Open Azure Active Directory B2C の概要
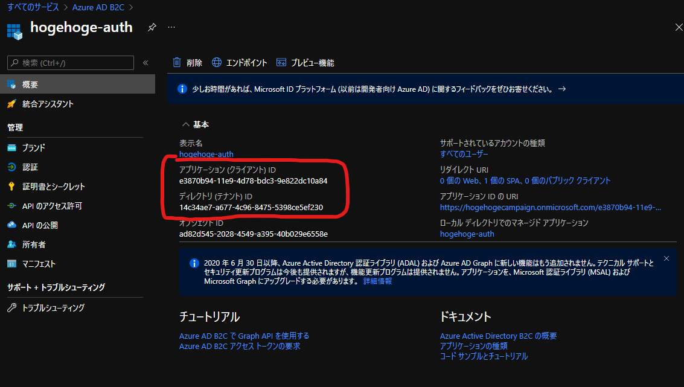The height and width of the screenshot is (387, 684). (x=498, y=336)
